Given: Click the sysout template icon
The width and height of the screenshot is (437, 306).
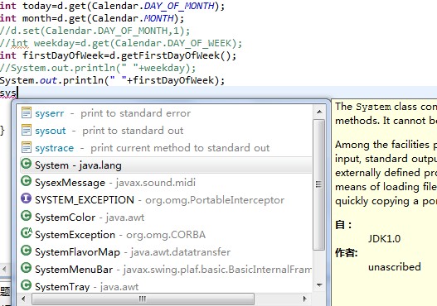Looking at the screenshot, I should point(27,130).
